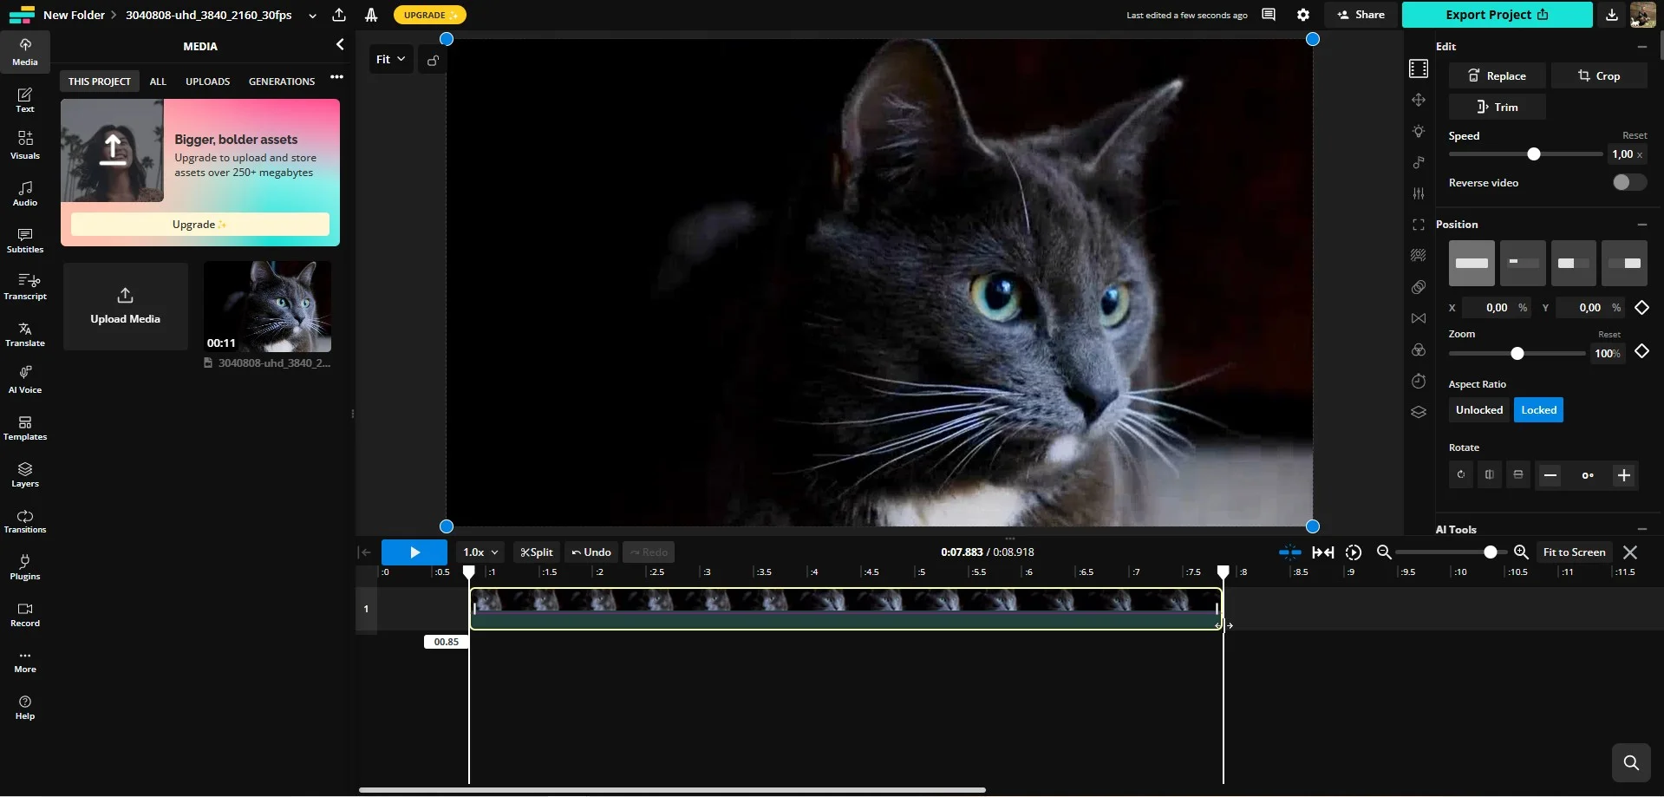The image size is (1664, 797).
Task: Open the AI Voice tool
Action: point(25,380)
